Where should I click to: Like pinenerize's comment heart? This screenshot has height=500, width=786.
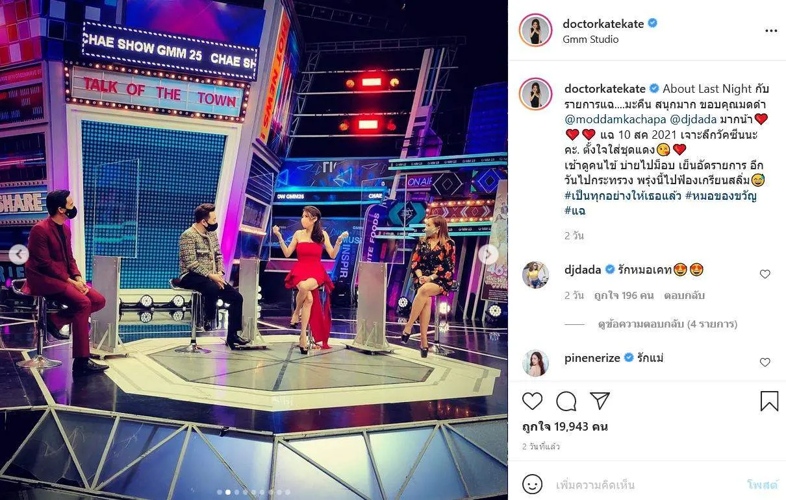coord(765,363)
